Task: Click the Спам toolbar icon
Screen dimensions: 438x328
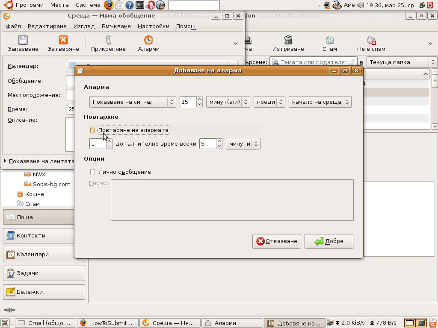Action: tap(329, 40)
